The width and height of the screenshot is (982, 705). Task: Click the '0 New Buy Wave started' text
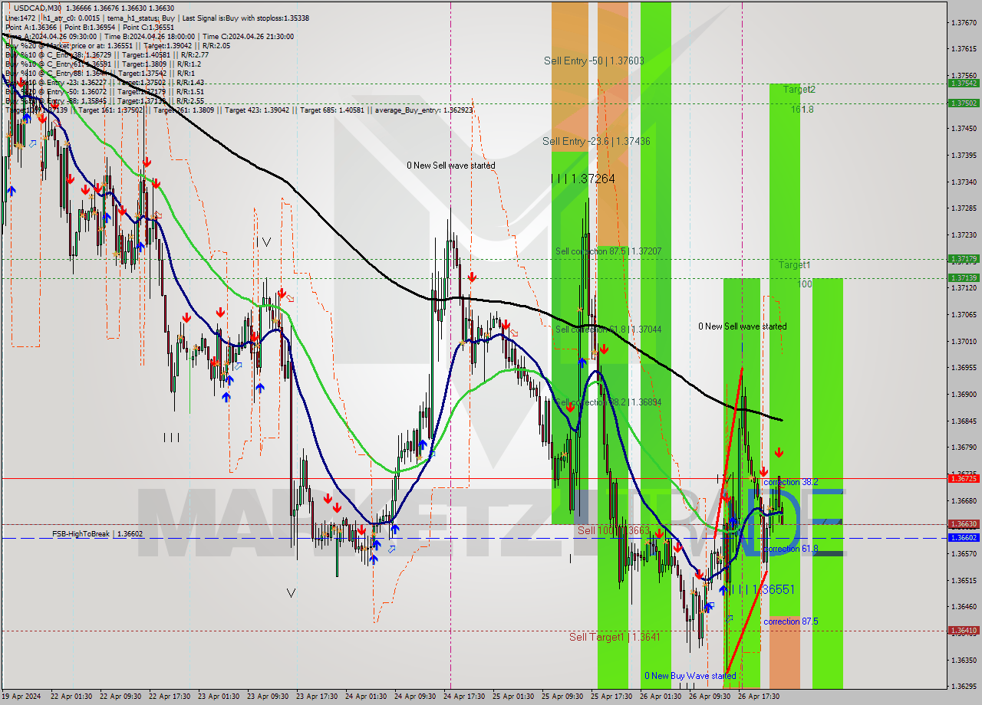690,676
